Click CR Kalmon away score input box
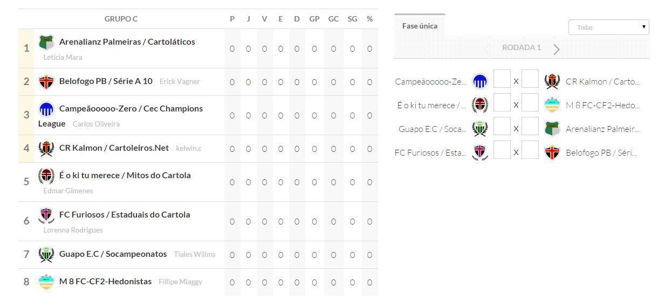The width and height of the screenshot is (658, 308). 530,79
